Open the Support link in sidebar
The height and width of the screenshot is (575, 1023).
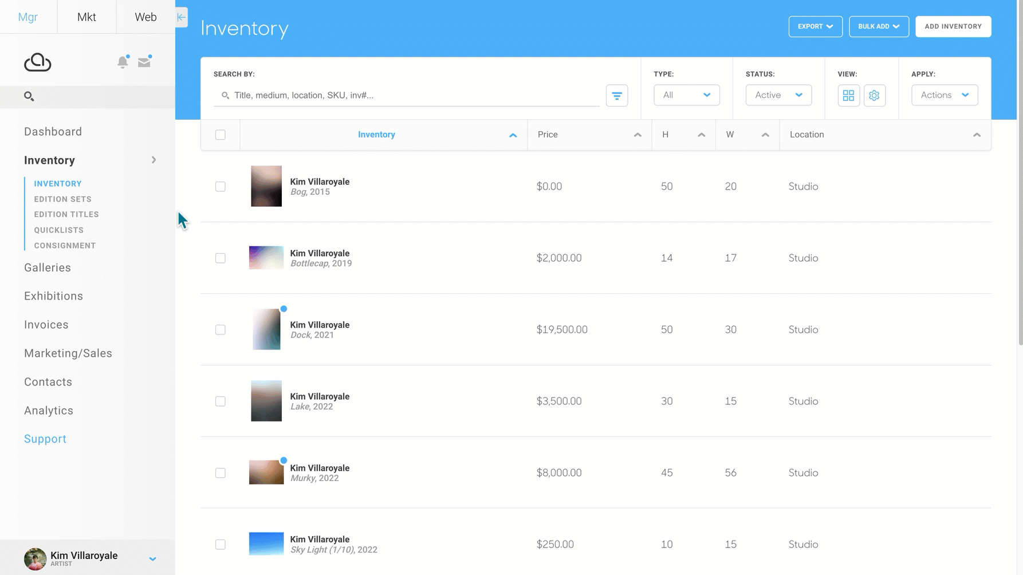45,438
